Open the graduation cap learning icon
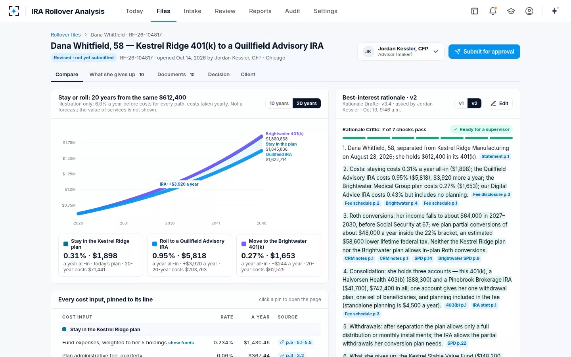Image resolution: width=571 pixels, height=357 pixels. click(511, 11)
